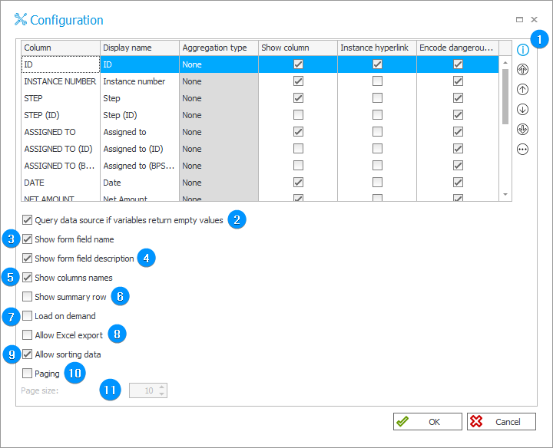Toggle Encode dangerous for DATE row
This screenshot has height=448, width=553.
(458, 183)
